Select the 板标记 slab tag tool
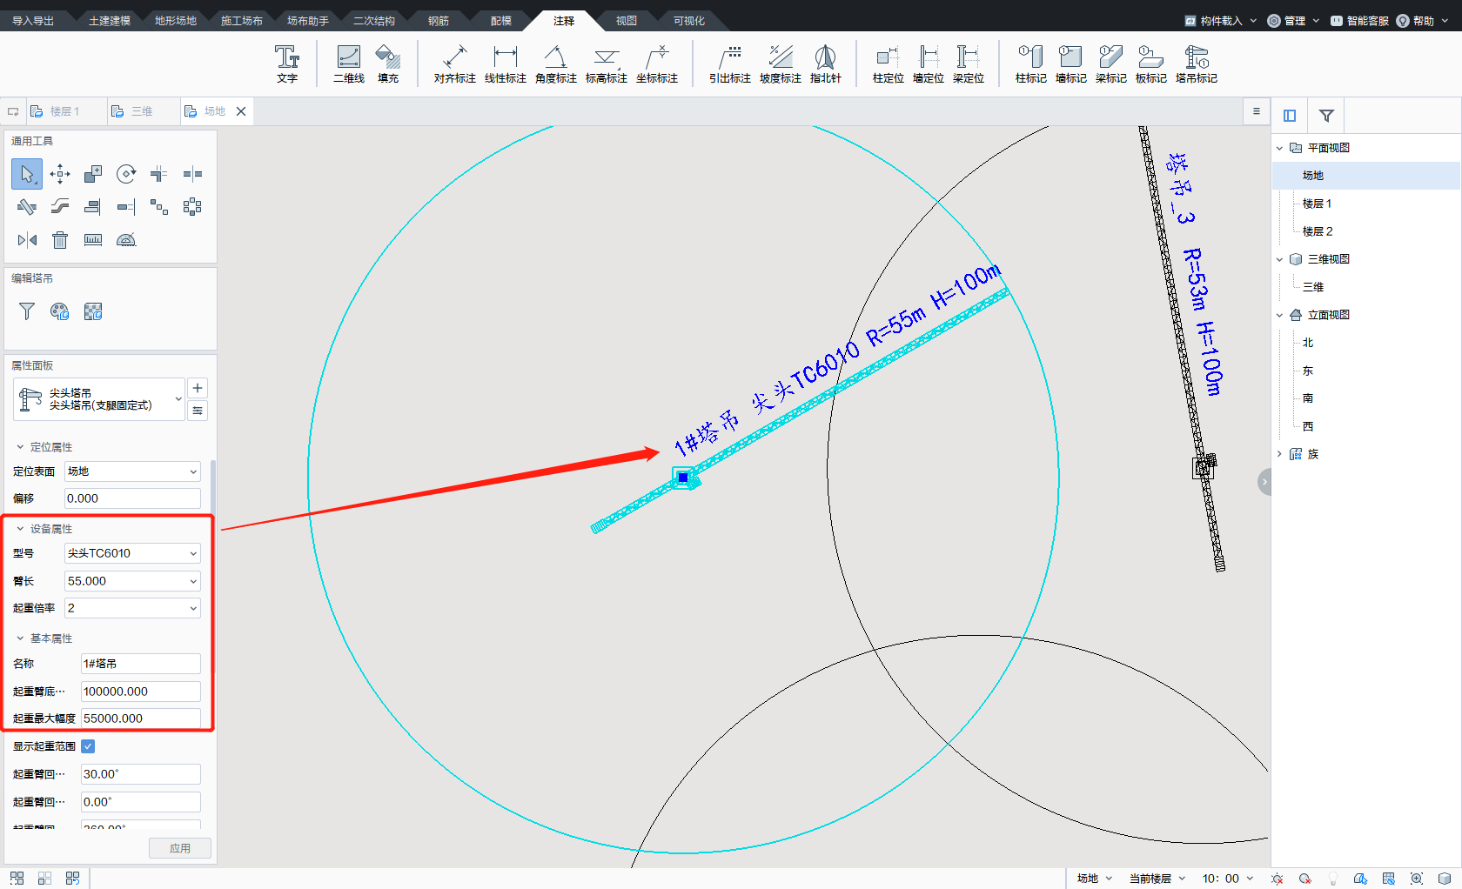 [x=1151, y=64]
